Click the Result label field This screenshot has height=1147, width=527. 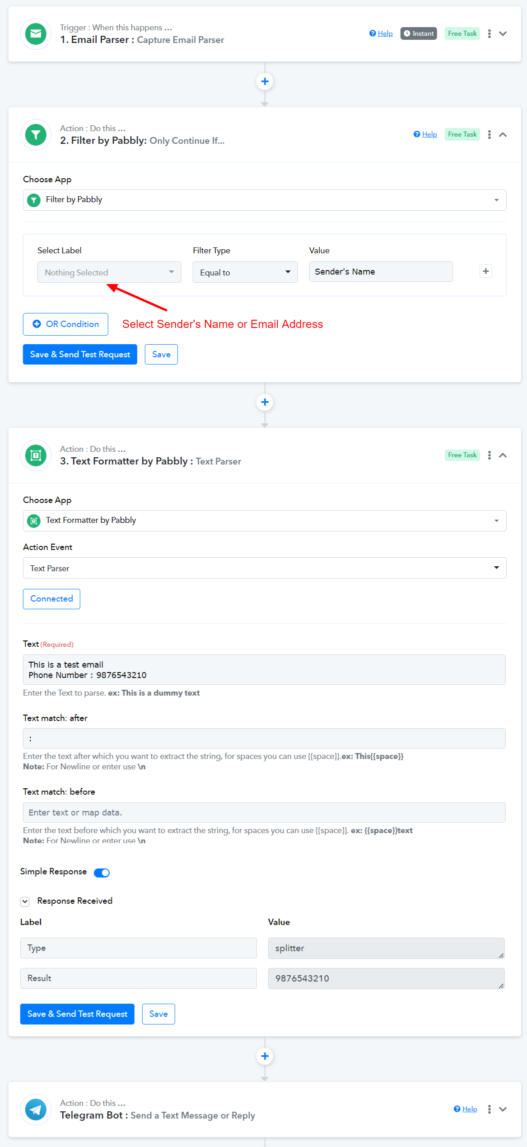(138, 978)
